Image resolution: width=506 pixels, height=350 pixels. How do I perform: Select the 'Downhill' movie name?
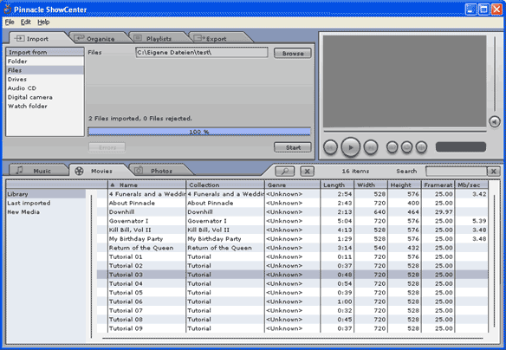coord(121,212)
